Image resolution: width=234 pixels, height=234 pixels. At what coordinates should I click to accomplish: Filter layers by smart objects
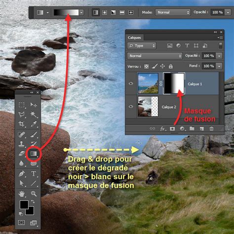pyautogui.click(x=205, y=45)
